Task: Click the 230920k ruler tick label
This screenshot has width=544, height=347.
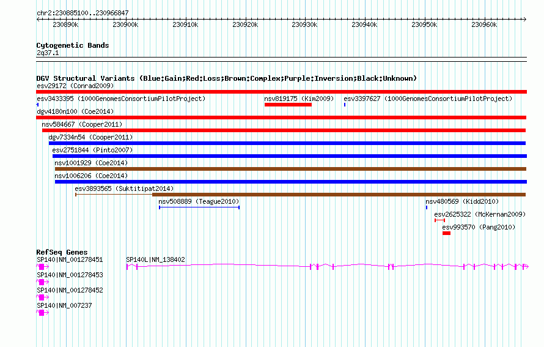Action: [x=245, y=24]
